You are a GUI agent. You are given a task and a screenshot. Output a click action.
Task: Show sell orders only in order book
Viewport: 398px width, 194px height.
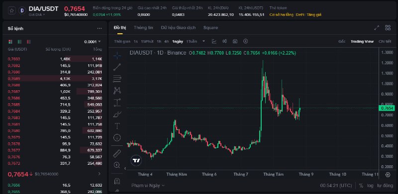pos(29,42)
